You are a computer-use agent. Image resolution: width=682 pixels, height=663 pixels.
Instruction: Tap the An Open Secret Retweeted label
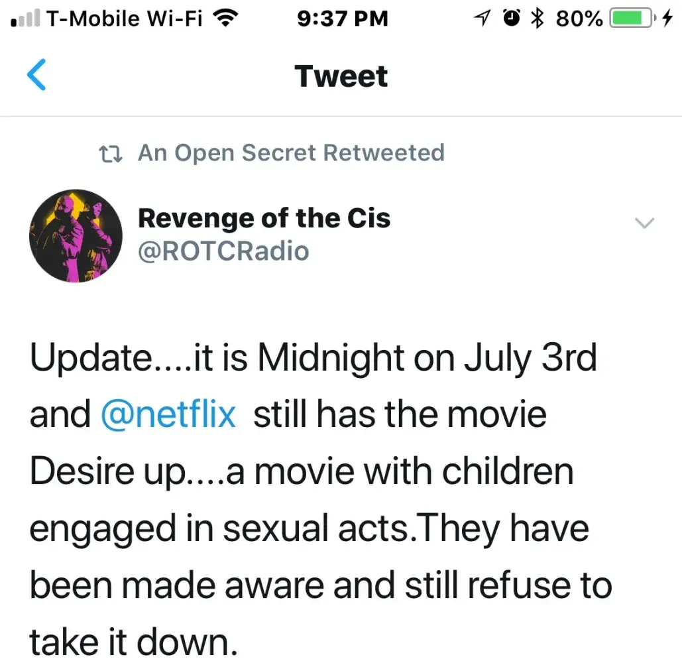(x=291, y=153)
